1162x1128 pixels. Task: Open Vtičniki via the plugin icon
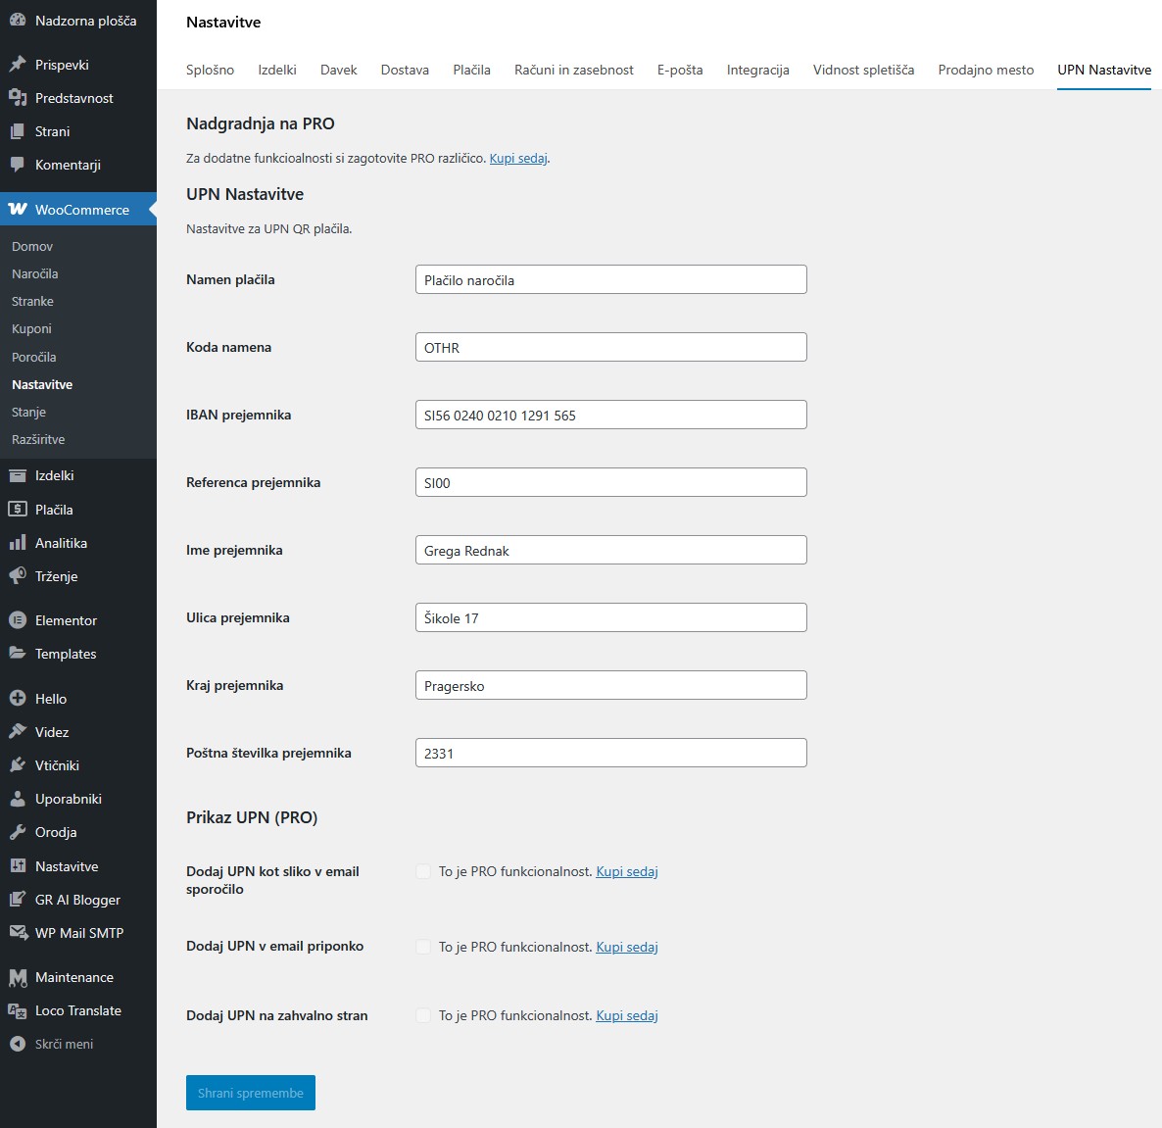coord(17,764)
